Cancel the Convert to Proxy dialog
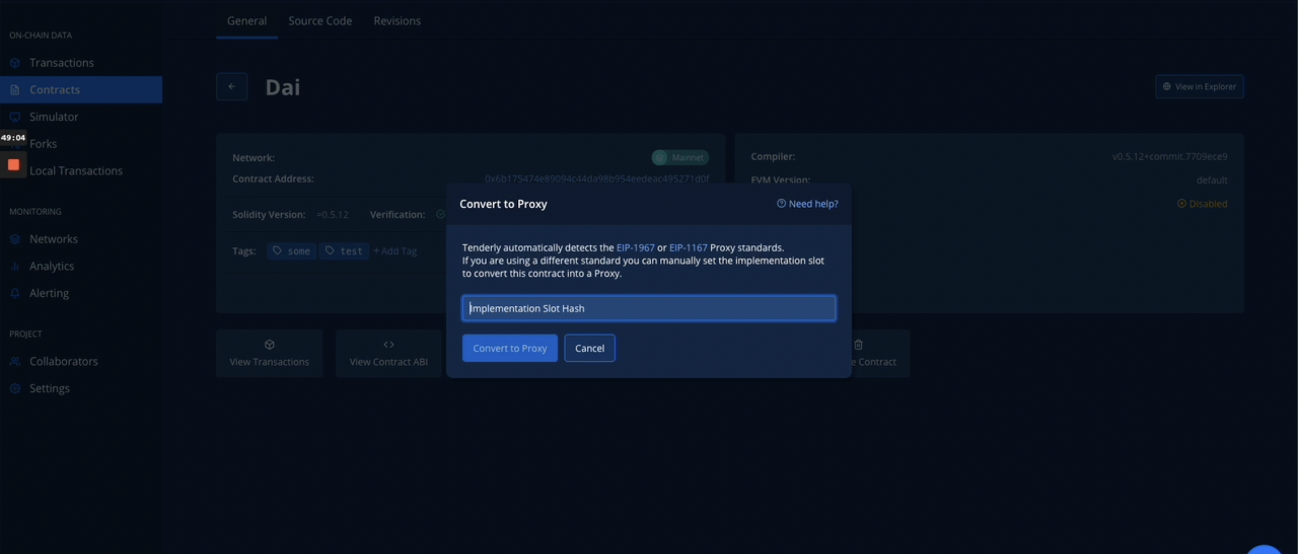Image resolution: width=1298 pixels, height=554 pixels. (590, 348)
